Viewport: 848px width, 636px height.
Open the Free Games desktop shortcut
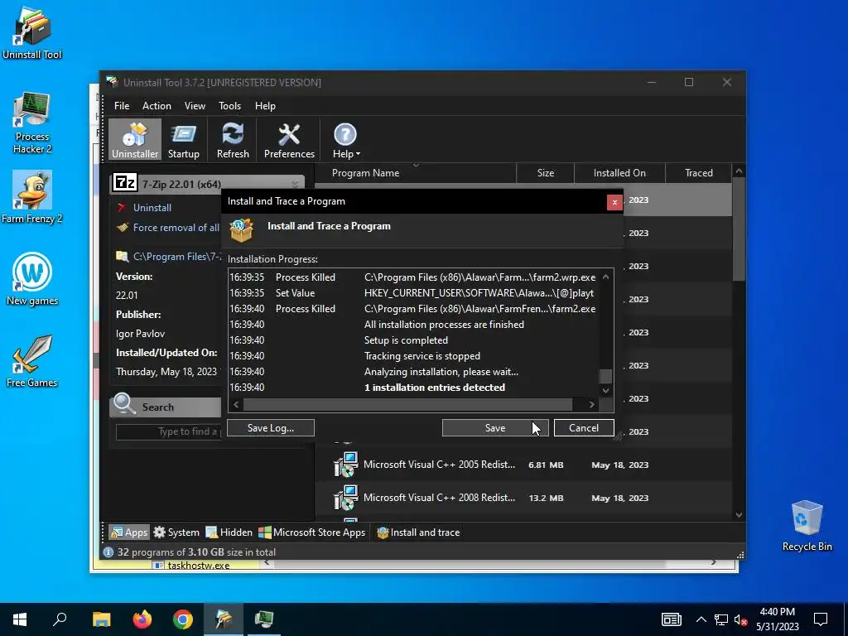pos(32,361)
